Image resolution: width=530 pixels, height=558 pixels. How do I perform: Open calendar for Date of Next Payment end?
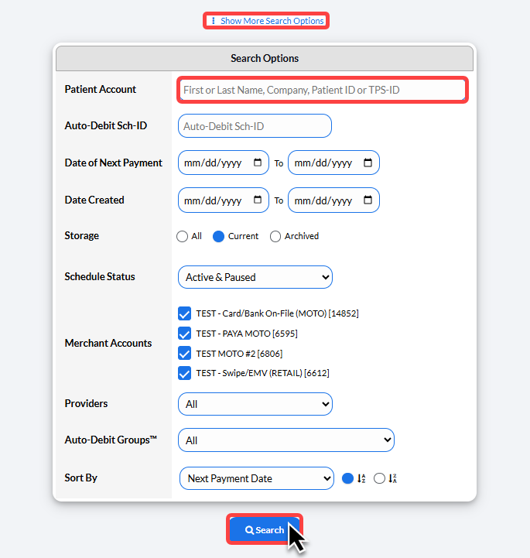coord(368,163)
